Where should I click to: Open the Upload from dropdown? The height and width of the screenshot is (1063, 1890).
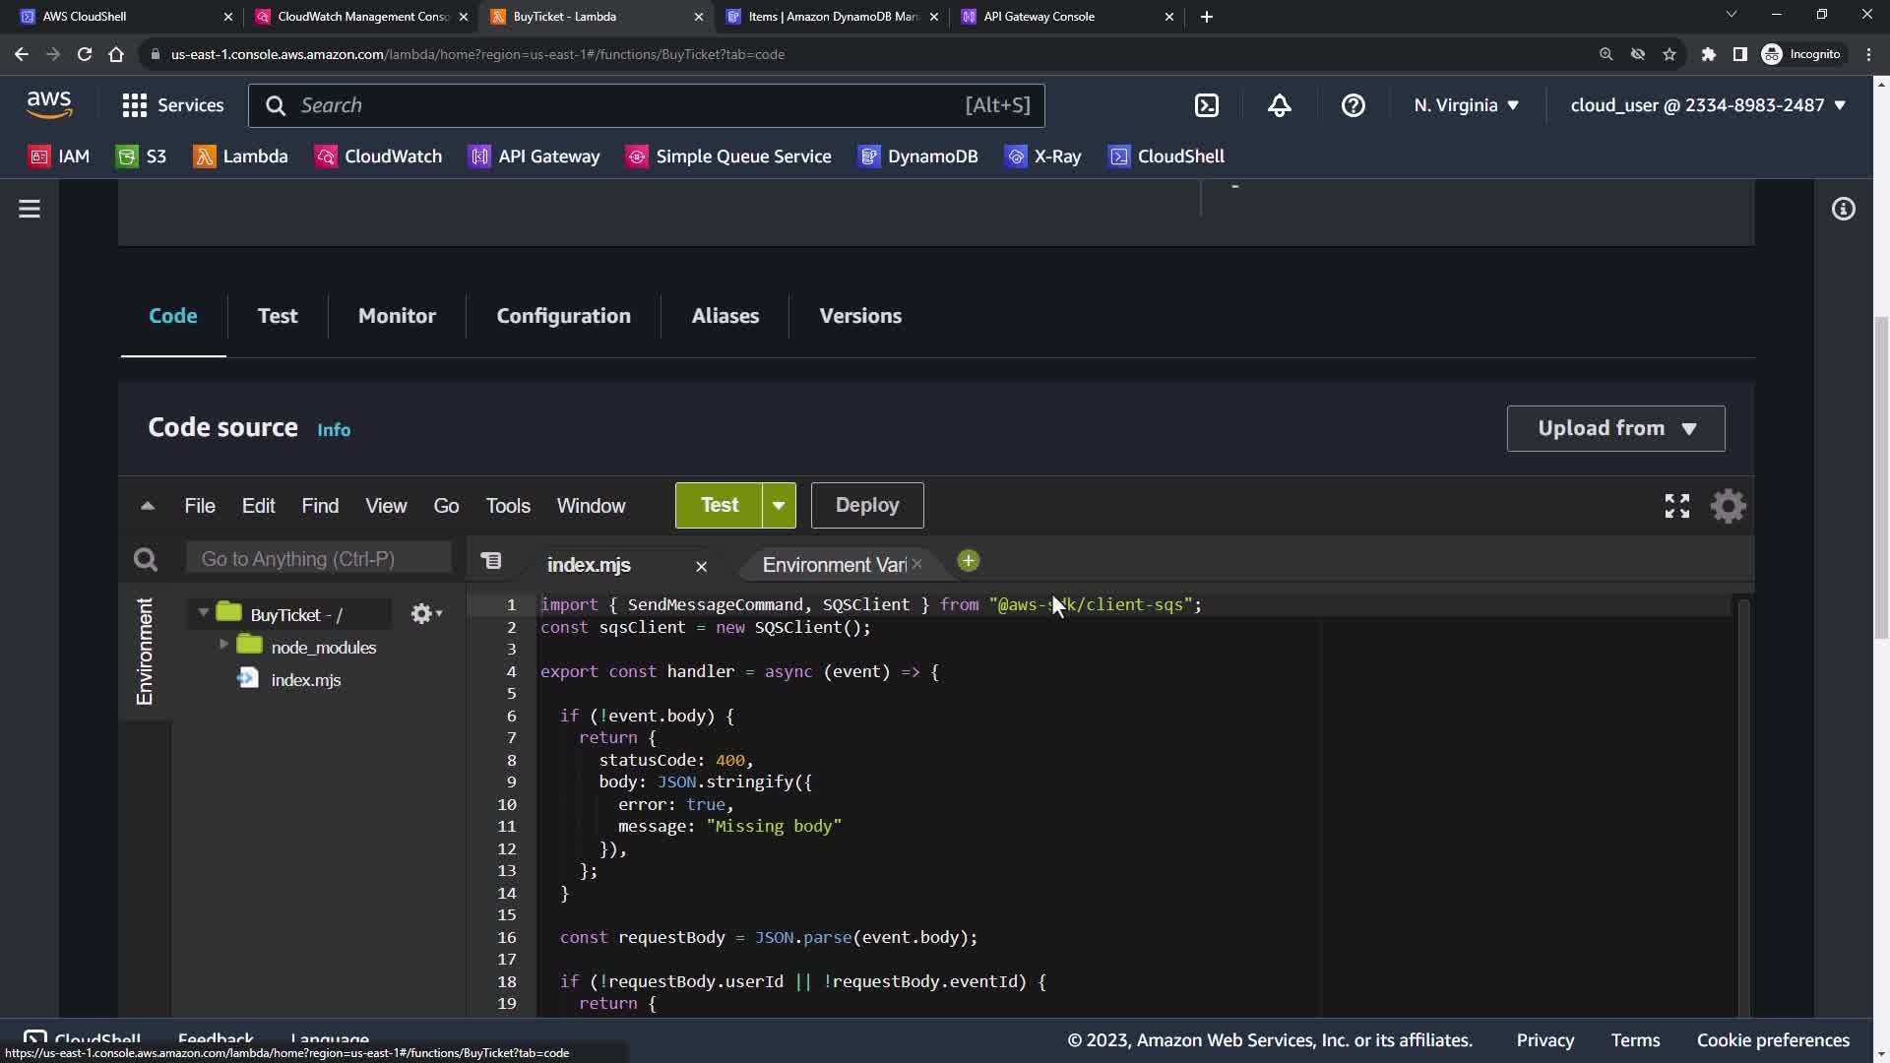(x=1615, y=428)
